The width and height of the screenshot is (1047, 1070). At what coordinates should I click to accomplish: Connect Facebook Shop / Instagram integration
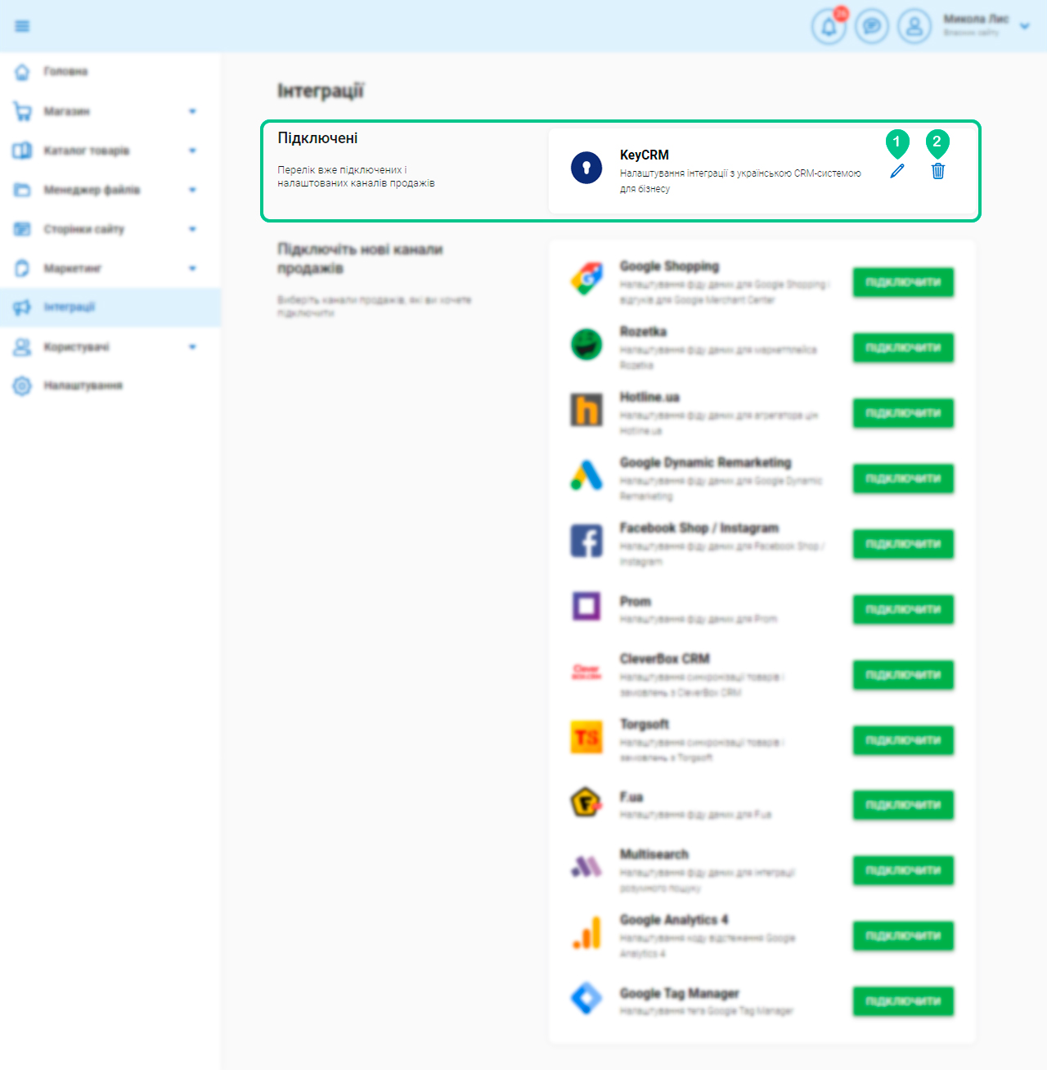click(x=903, y=544)
